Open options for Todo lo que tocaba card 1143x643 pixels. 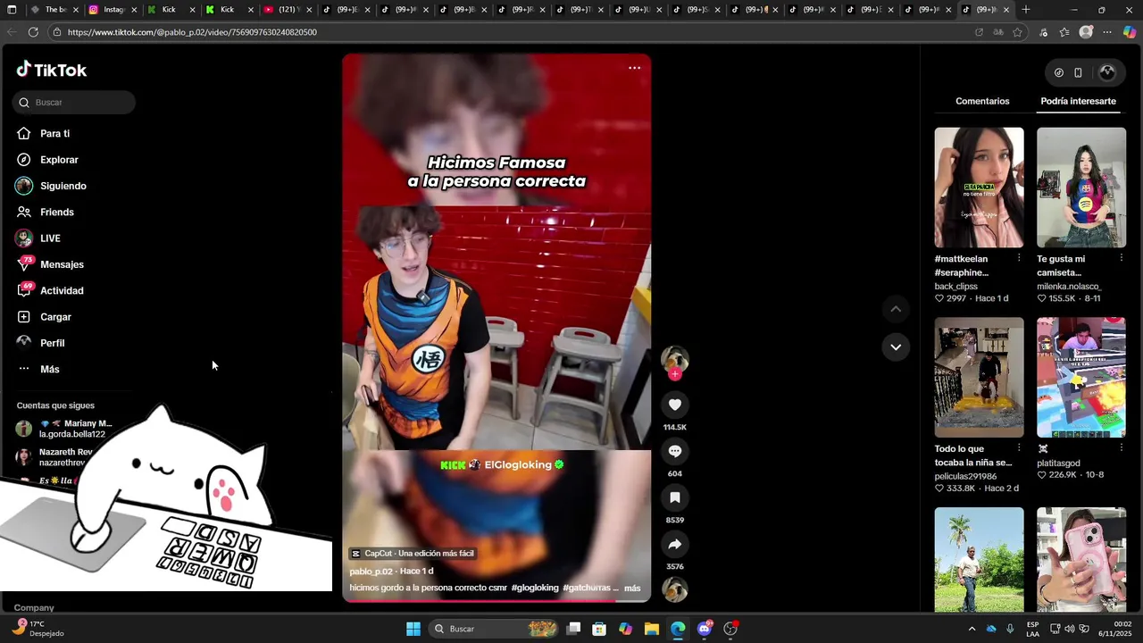point(1019,448)
